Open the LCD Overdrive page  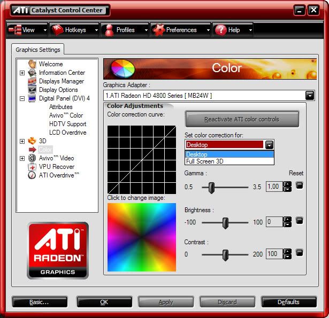click(x=67, y=133)
